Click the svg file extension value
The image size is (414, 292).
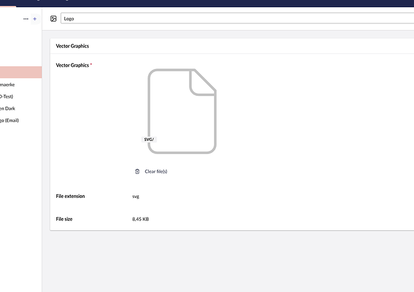point(136,196)
